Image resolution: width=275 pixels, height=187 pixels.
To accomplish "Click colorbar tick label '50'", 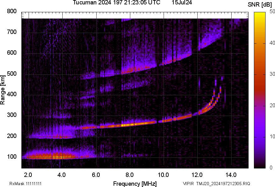I will pyautogui.click(x=272, y=12).
